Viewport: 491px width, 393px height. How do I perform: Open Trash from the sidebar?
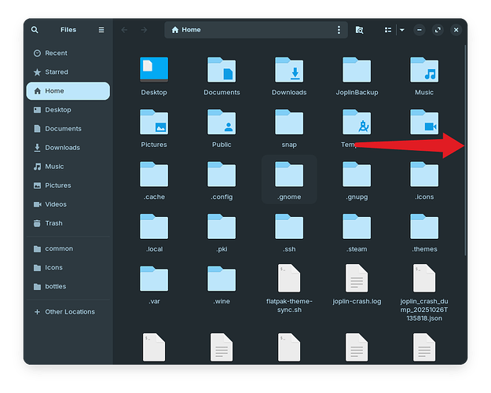tap(53, 223)
